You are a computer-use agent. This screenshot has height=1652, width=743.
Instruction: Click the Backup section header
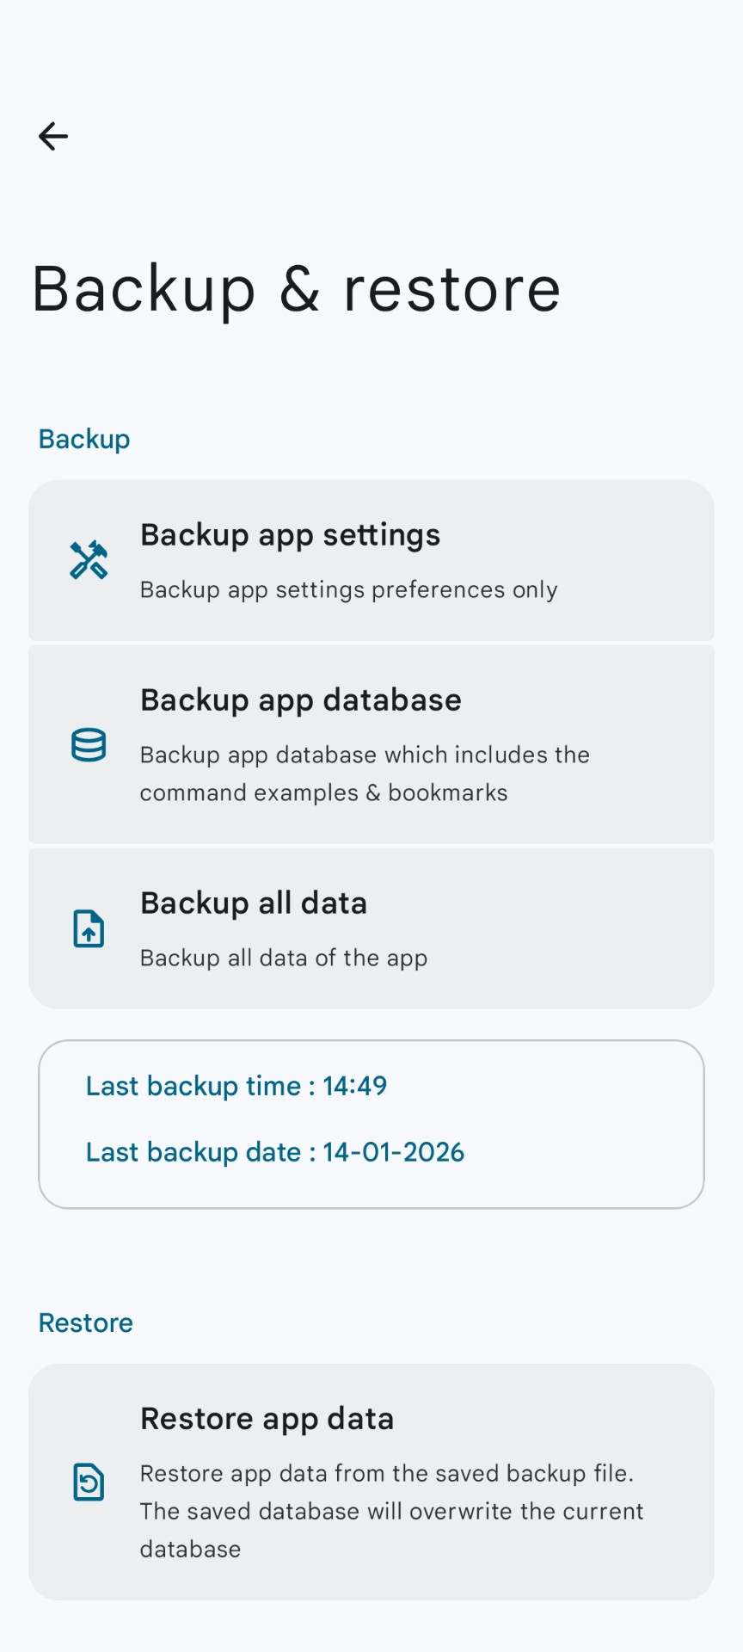pos(83,439)
